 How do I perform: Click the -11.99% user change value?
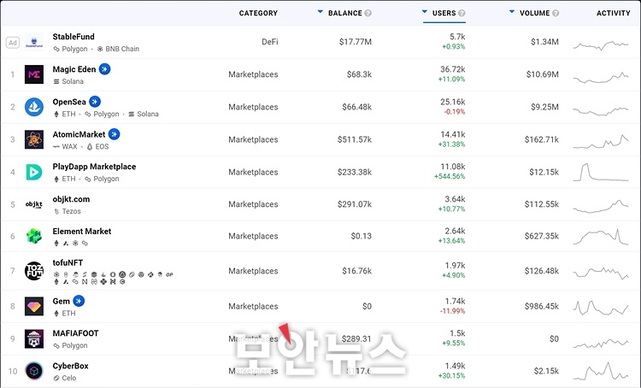(452, 311)
